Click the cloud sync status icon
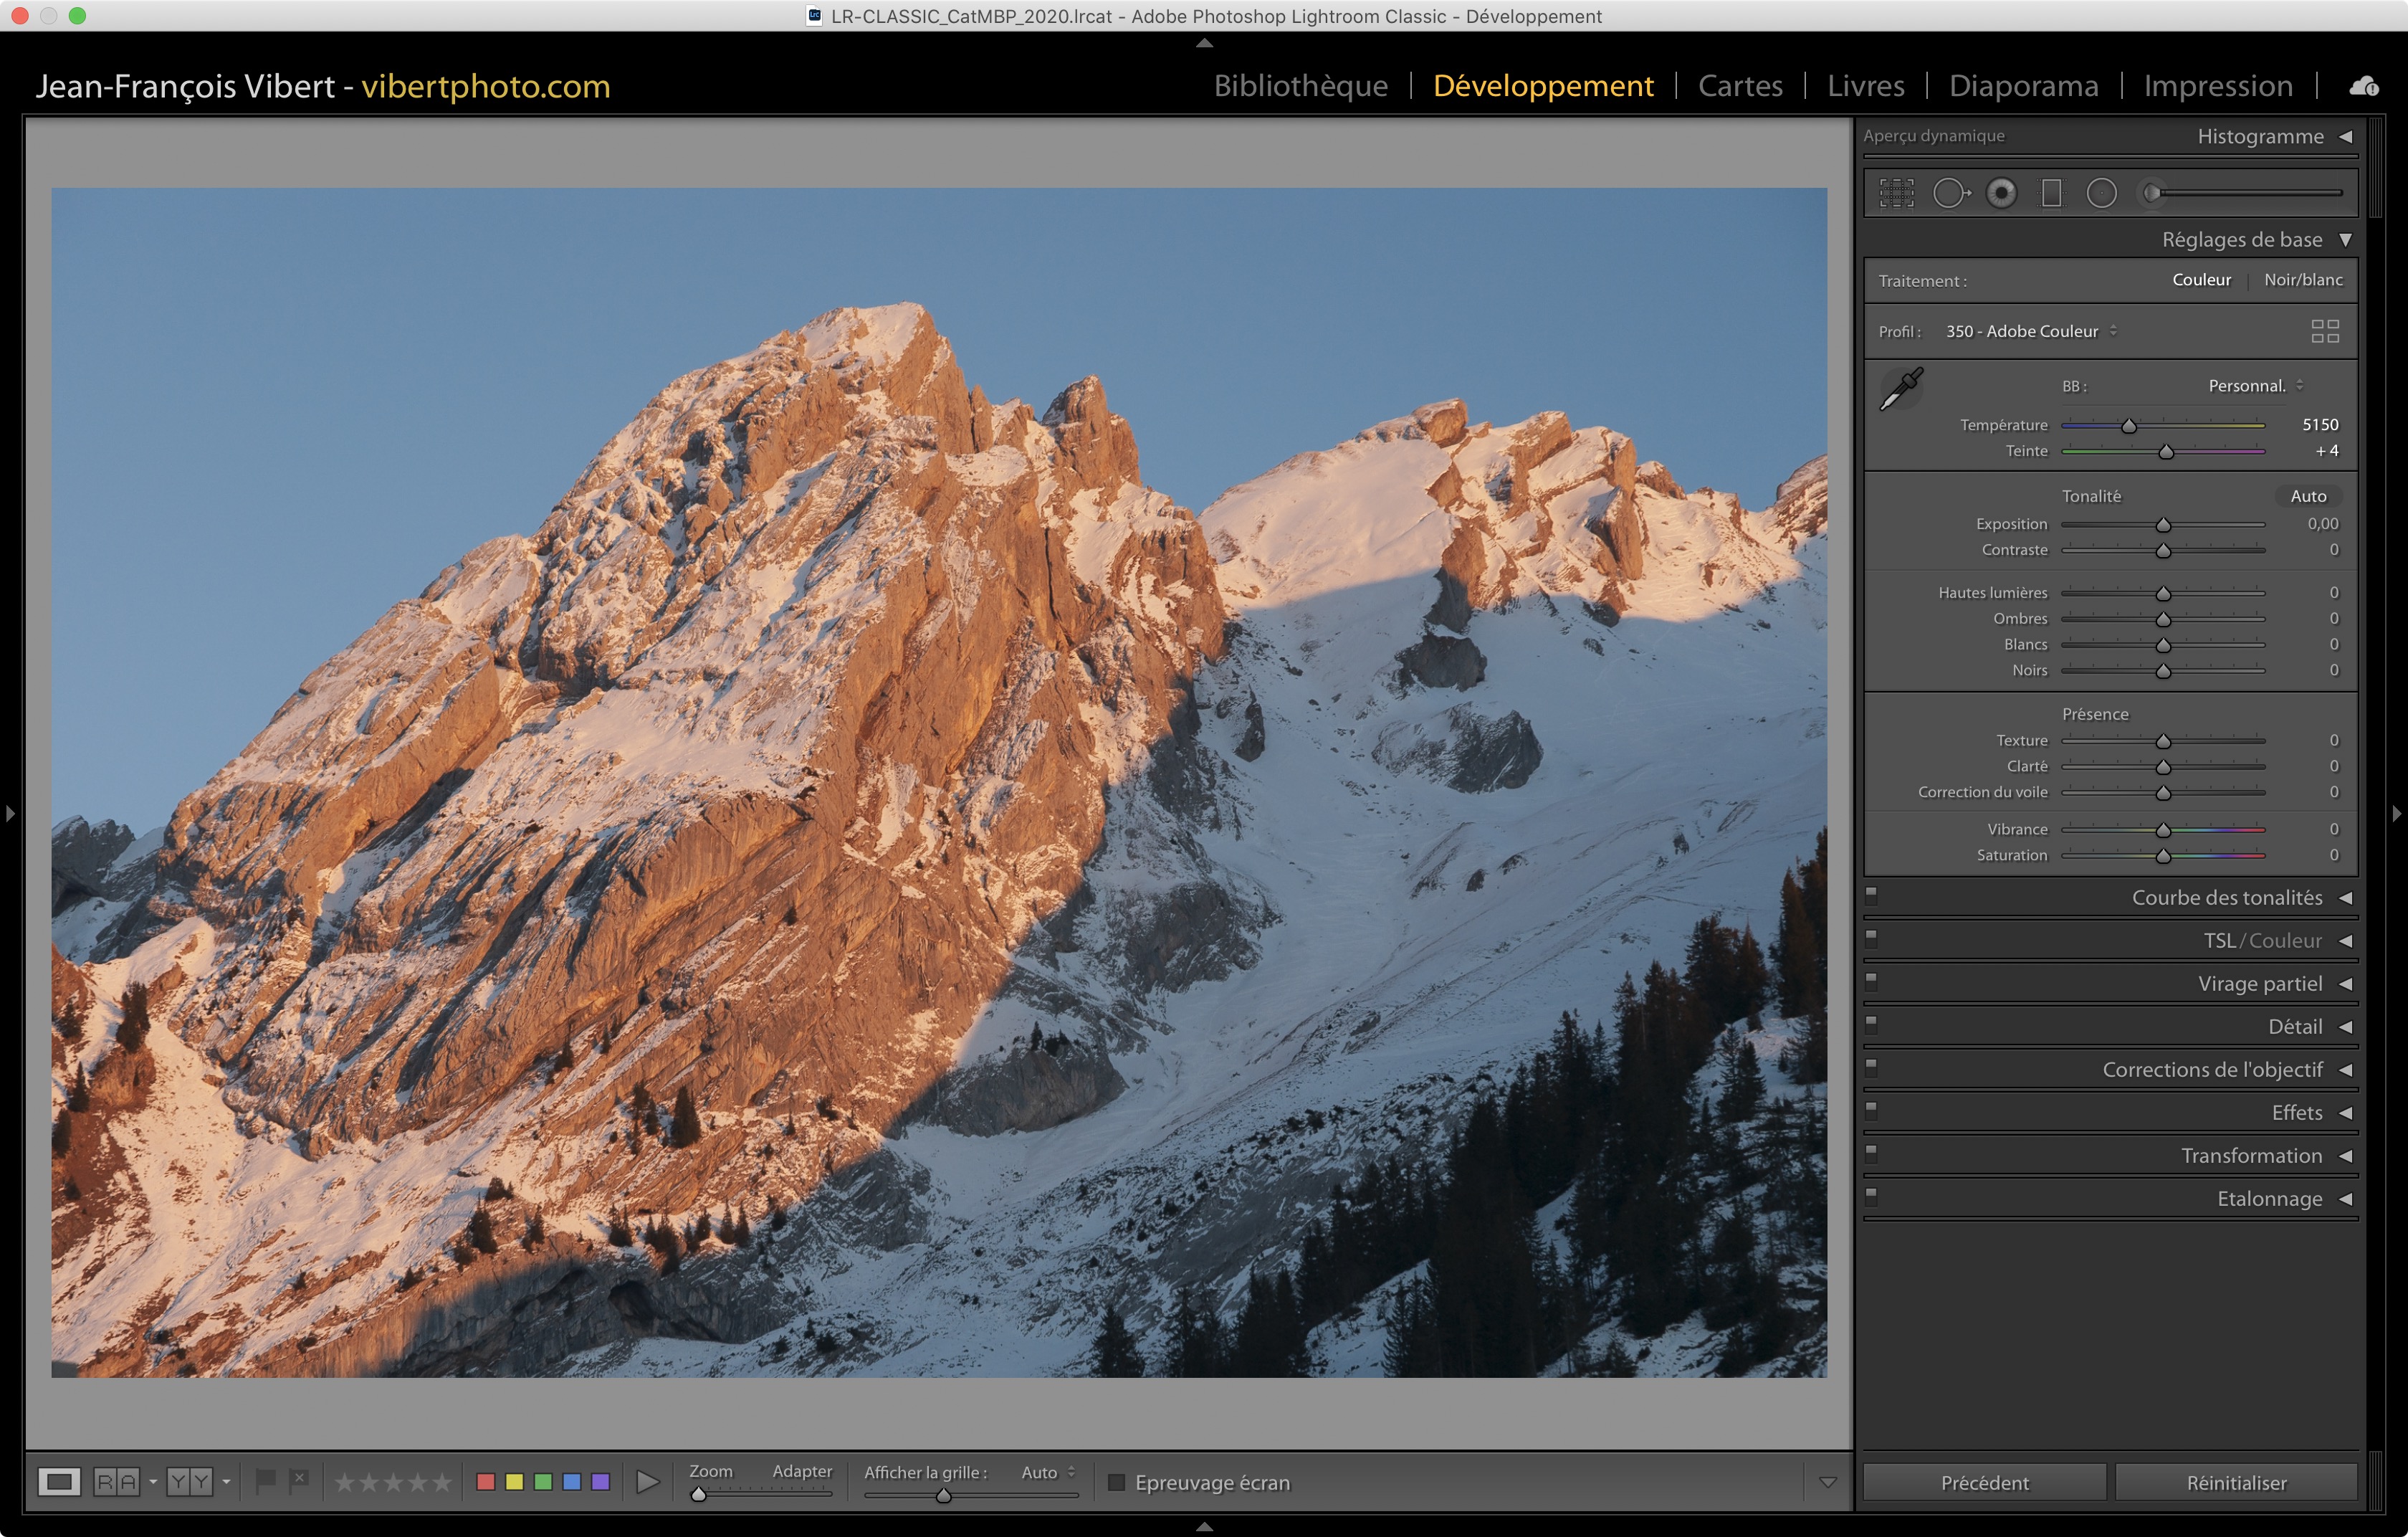 (x=2363, y=86)
